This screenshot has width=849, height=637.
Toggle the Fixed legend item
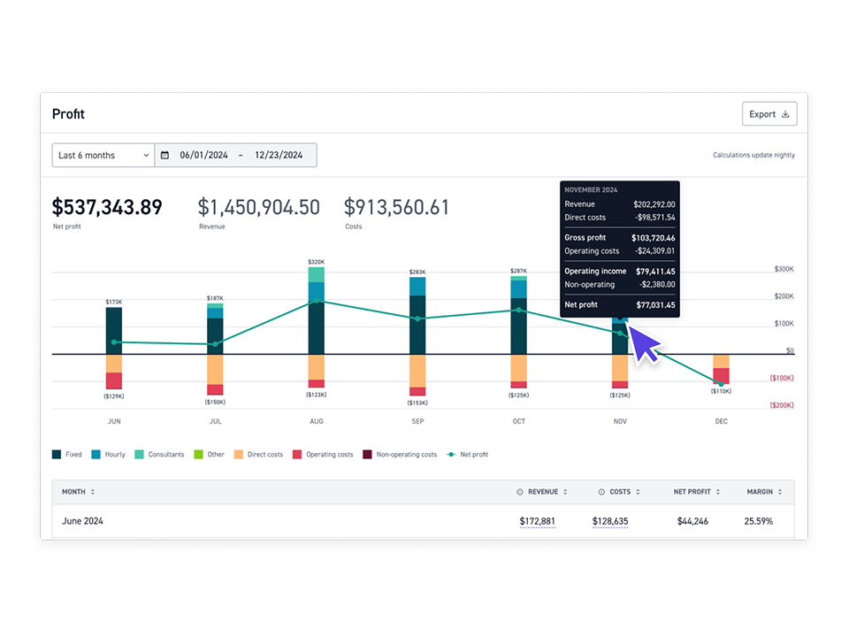click(x=67, y=455)
